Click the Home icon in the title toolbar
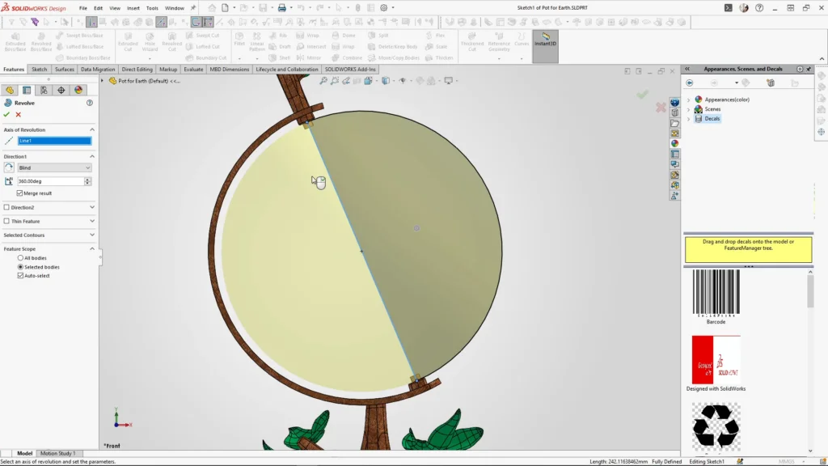The width and height of the screenshot is (828, 466). pyautogui.click(x=212, y=8)
